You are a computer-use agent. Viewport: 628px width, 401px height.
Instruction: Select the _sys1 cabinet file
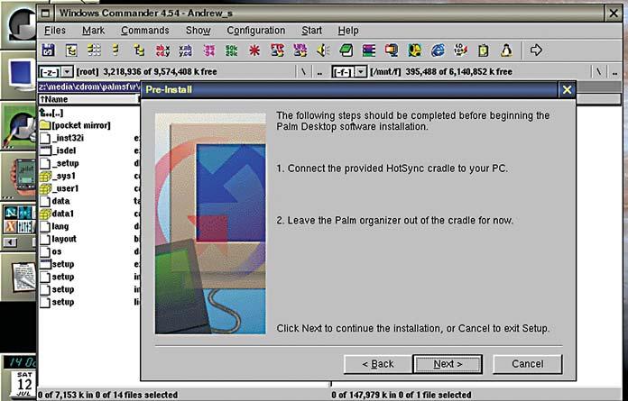click(58, 176)
